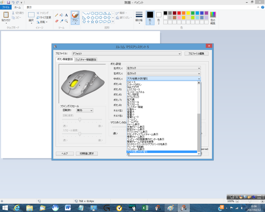The height and width of the screenshot is (212, 265).
Task: Open Paint help question mark icon
Action: (x=263, y=7)
